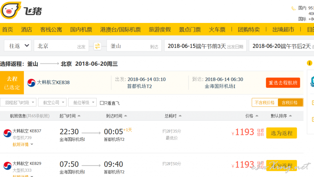Click the Korean Air logo for KE829
Image resolution: width=314 pixels, height=177 pixels.
(x=7, y=166)
